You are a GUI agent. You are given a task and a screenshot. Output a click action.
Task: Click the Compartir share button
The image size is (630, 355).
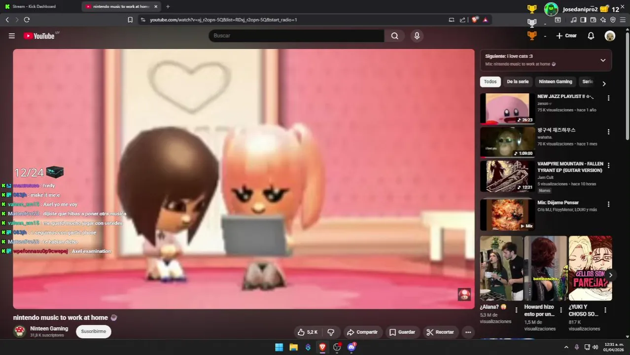coord(362,332)
